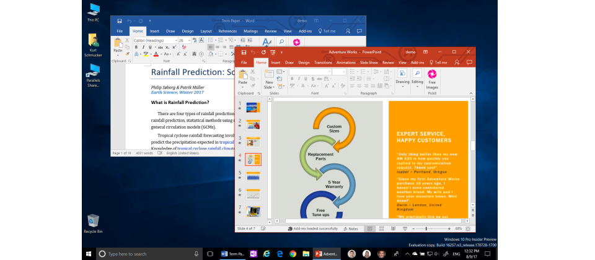The height and width of the screenshot is (260, 595).
Task: Open Word Layout tab
Action: tap(206, 31)
